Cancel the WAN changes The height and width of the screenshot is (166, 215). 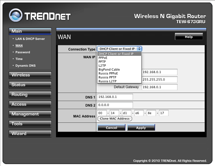[x=111, y=128]
